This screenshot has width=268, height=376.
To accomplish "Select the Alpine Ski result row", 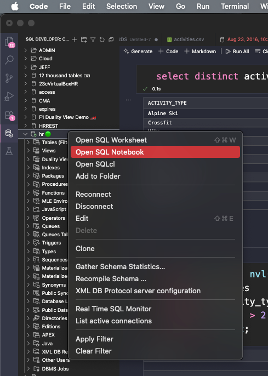I will point(206,113).
